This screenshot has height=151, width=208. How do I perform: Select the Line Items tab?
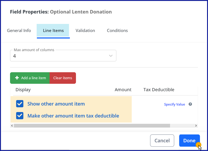[53, 31]
